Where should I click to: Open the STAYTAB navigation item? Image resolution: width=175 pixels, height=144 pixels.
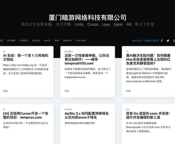[x=81, y=41]
